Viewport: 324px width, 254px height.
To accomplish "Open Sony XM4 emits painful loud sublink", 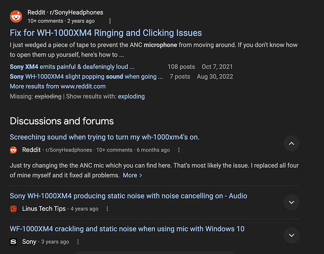I will tap(72, 67).
